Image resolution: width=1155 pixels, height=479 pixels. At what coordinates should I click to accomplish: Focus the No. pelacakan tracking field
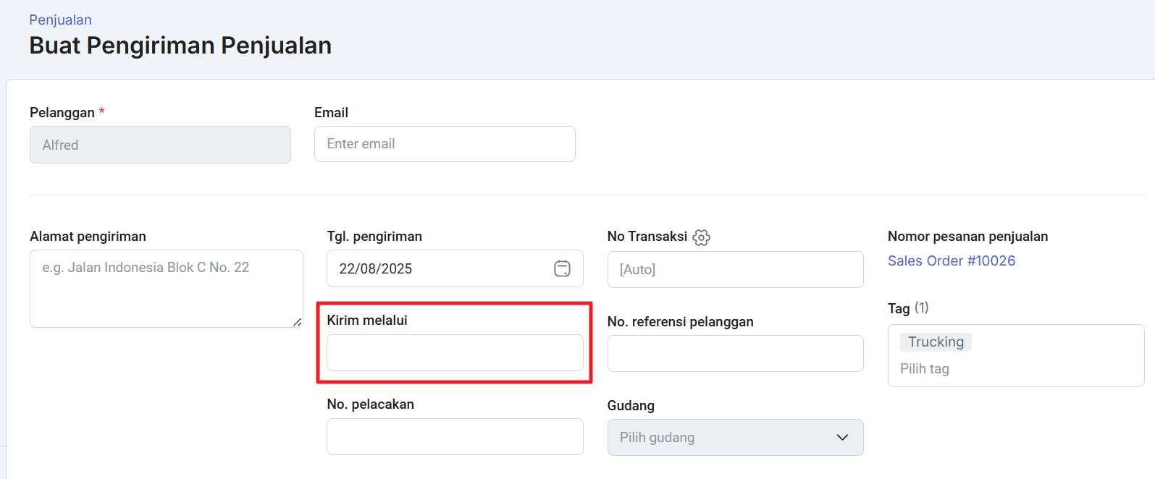455,436
